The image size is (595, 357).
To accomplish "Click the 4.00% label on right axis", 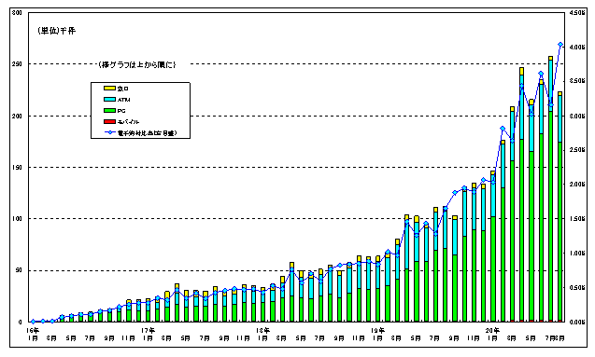I will click(577, 47).
